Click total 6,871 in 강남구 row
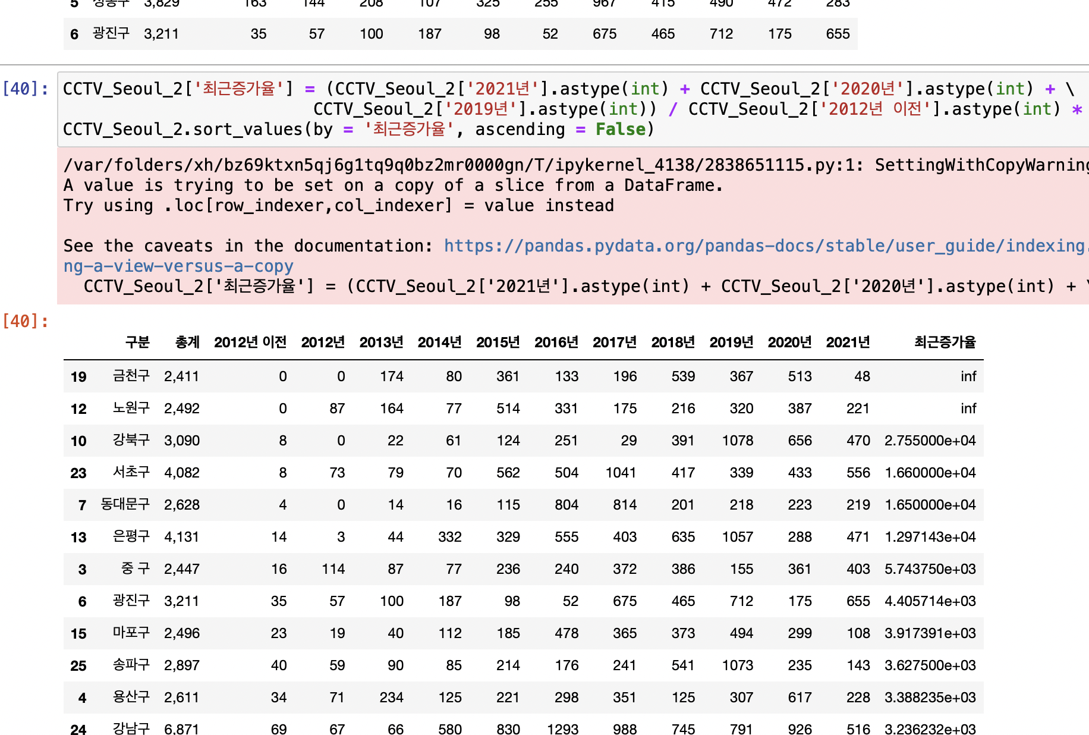This screenshot has height=735, width=1089. (182, 729)
